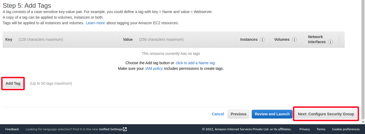Proceed to Next: Configure Security Group

point(326,114)
